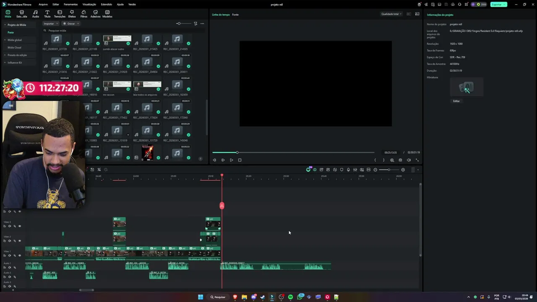This screenshot has height=302, width=537.
Task: Click the timeline audio mixer icon
Action: 355,170
